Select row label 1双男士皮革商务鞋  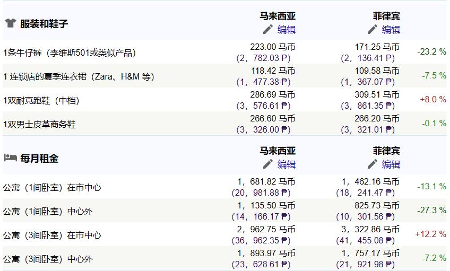click(39, 124)
